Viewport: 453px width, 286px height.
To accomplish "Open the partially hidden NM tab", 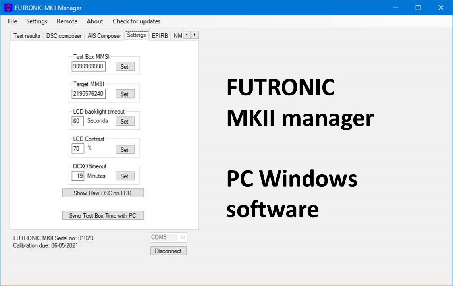I will click(177, 36).
